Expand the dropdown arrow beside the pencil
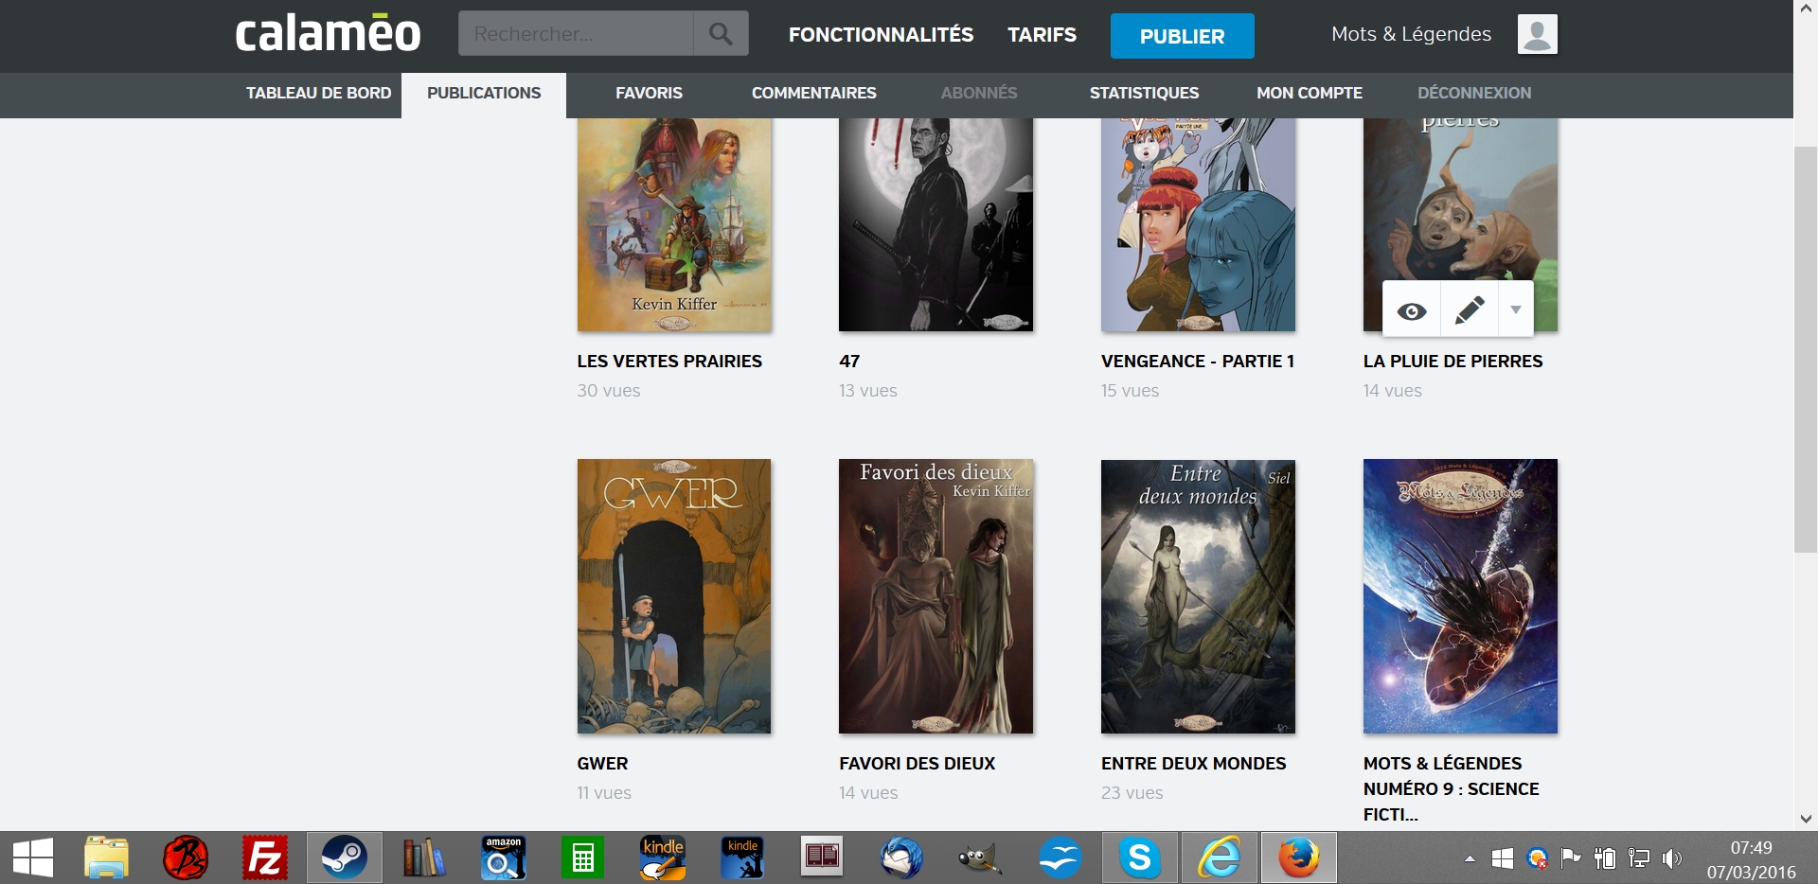Image resolution: width=1818 pixels, height=884 pixels. pos(1516,310)
